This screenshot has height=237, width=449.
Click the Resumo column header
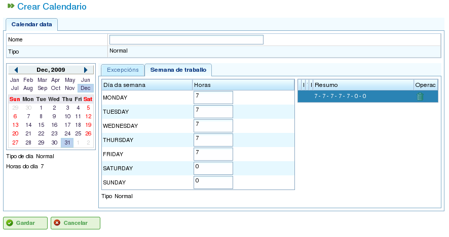(362, 85)
